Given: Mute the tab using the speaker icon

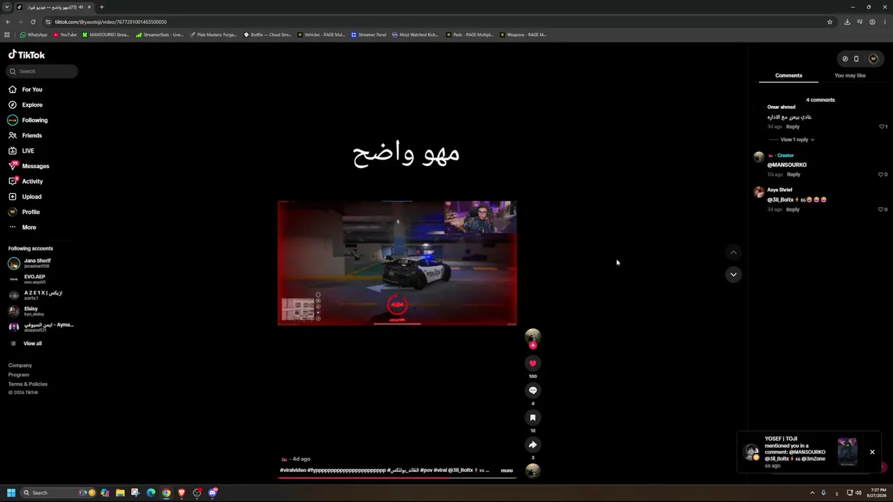Looking at the screenshot, I should point(81,7).
